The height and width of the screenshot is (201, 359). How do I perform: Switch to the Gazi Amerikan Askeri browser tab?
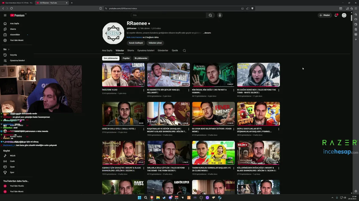[17, 3]
